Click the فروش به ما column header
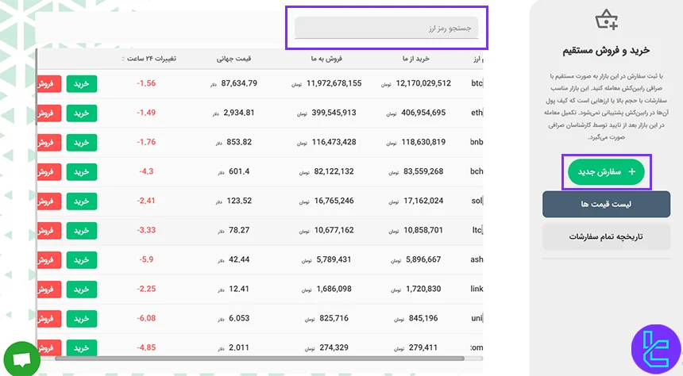 (x=328, y=59)
